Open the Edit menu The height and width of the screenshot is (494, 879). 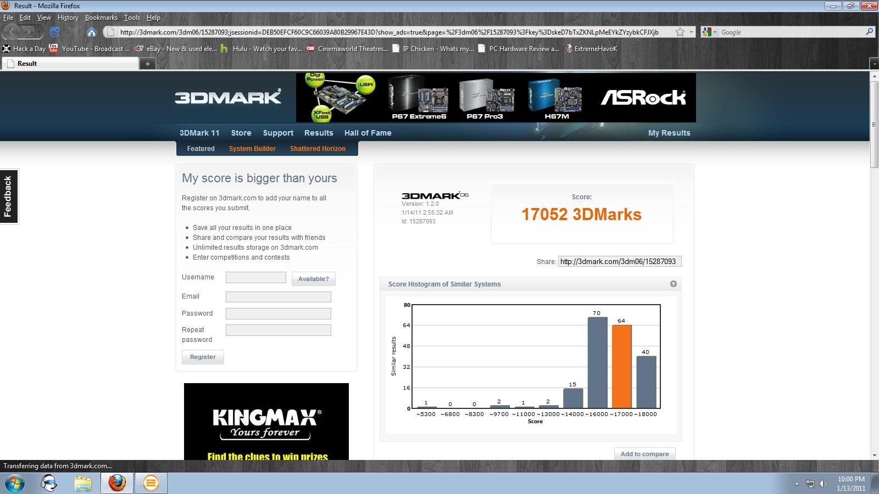click(x=25, y=18)
